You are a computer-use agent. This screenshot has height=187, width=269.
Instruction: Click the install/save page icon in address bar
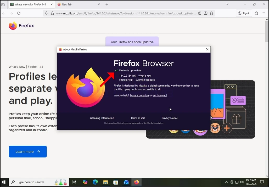[x=205, y=13]
